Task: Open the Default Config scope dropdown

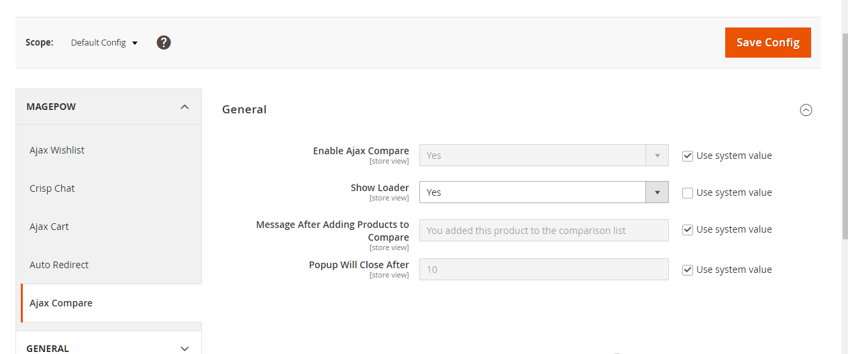Action: click(104, 42)
